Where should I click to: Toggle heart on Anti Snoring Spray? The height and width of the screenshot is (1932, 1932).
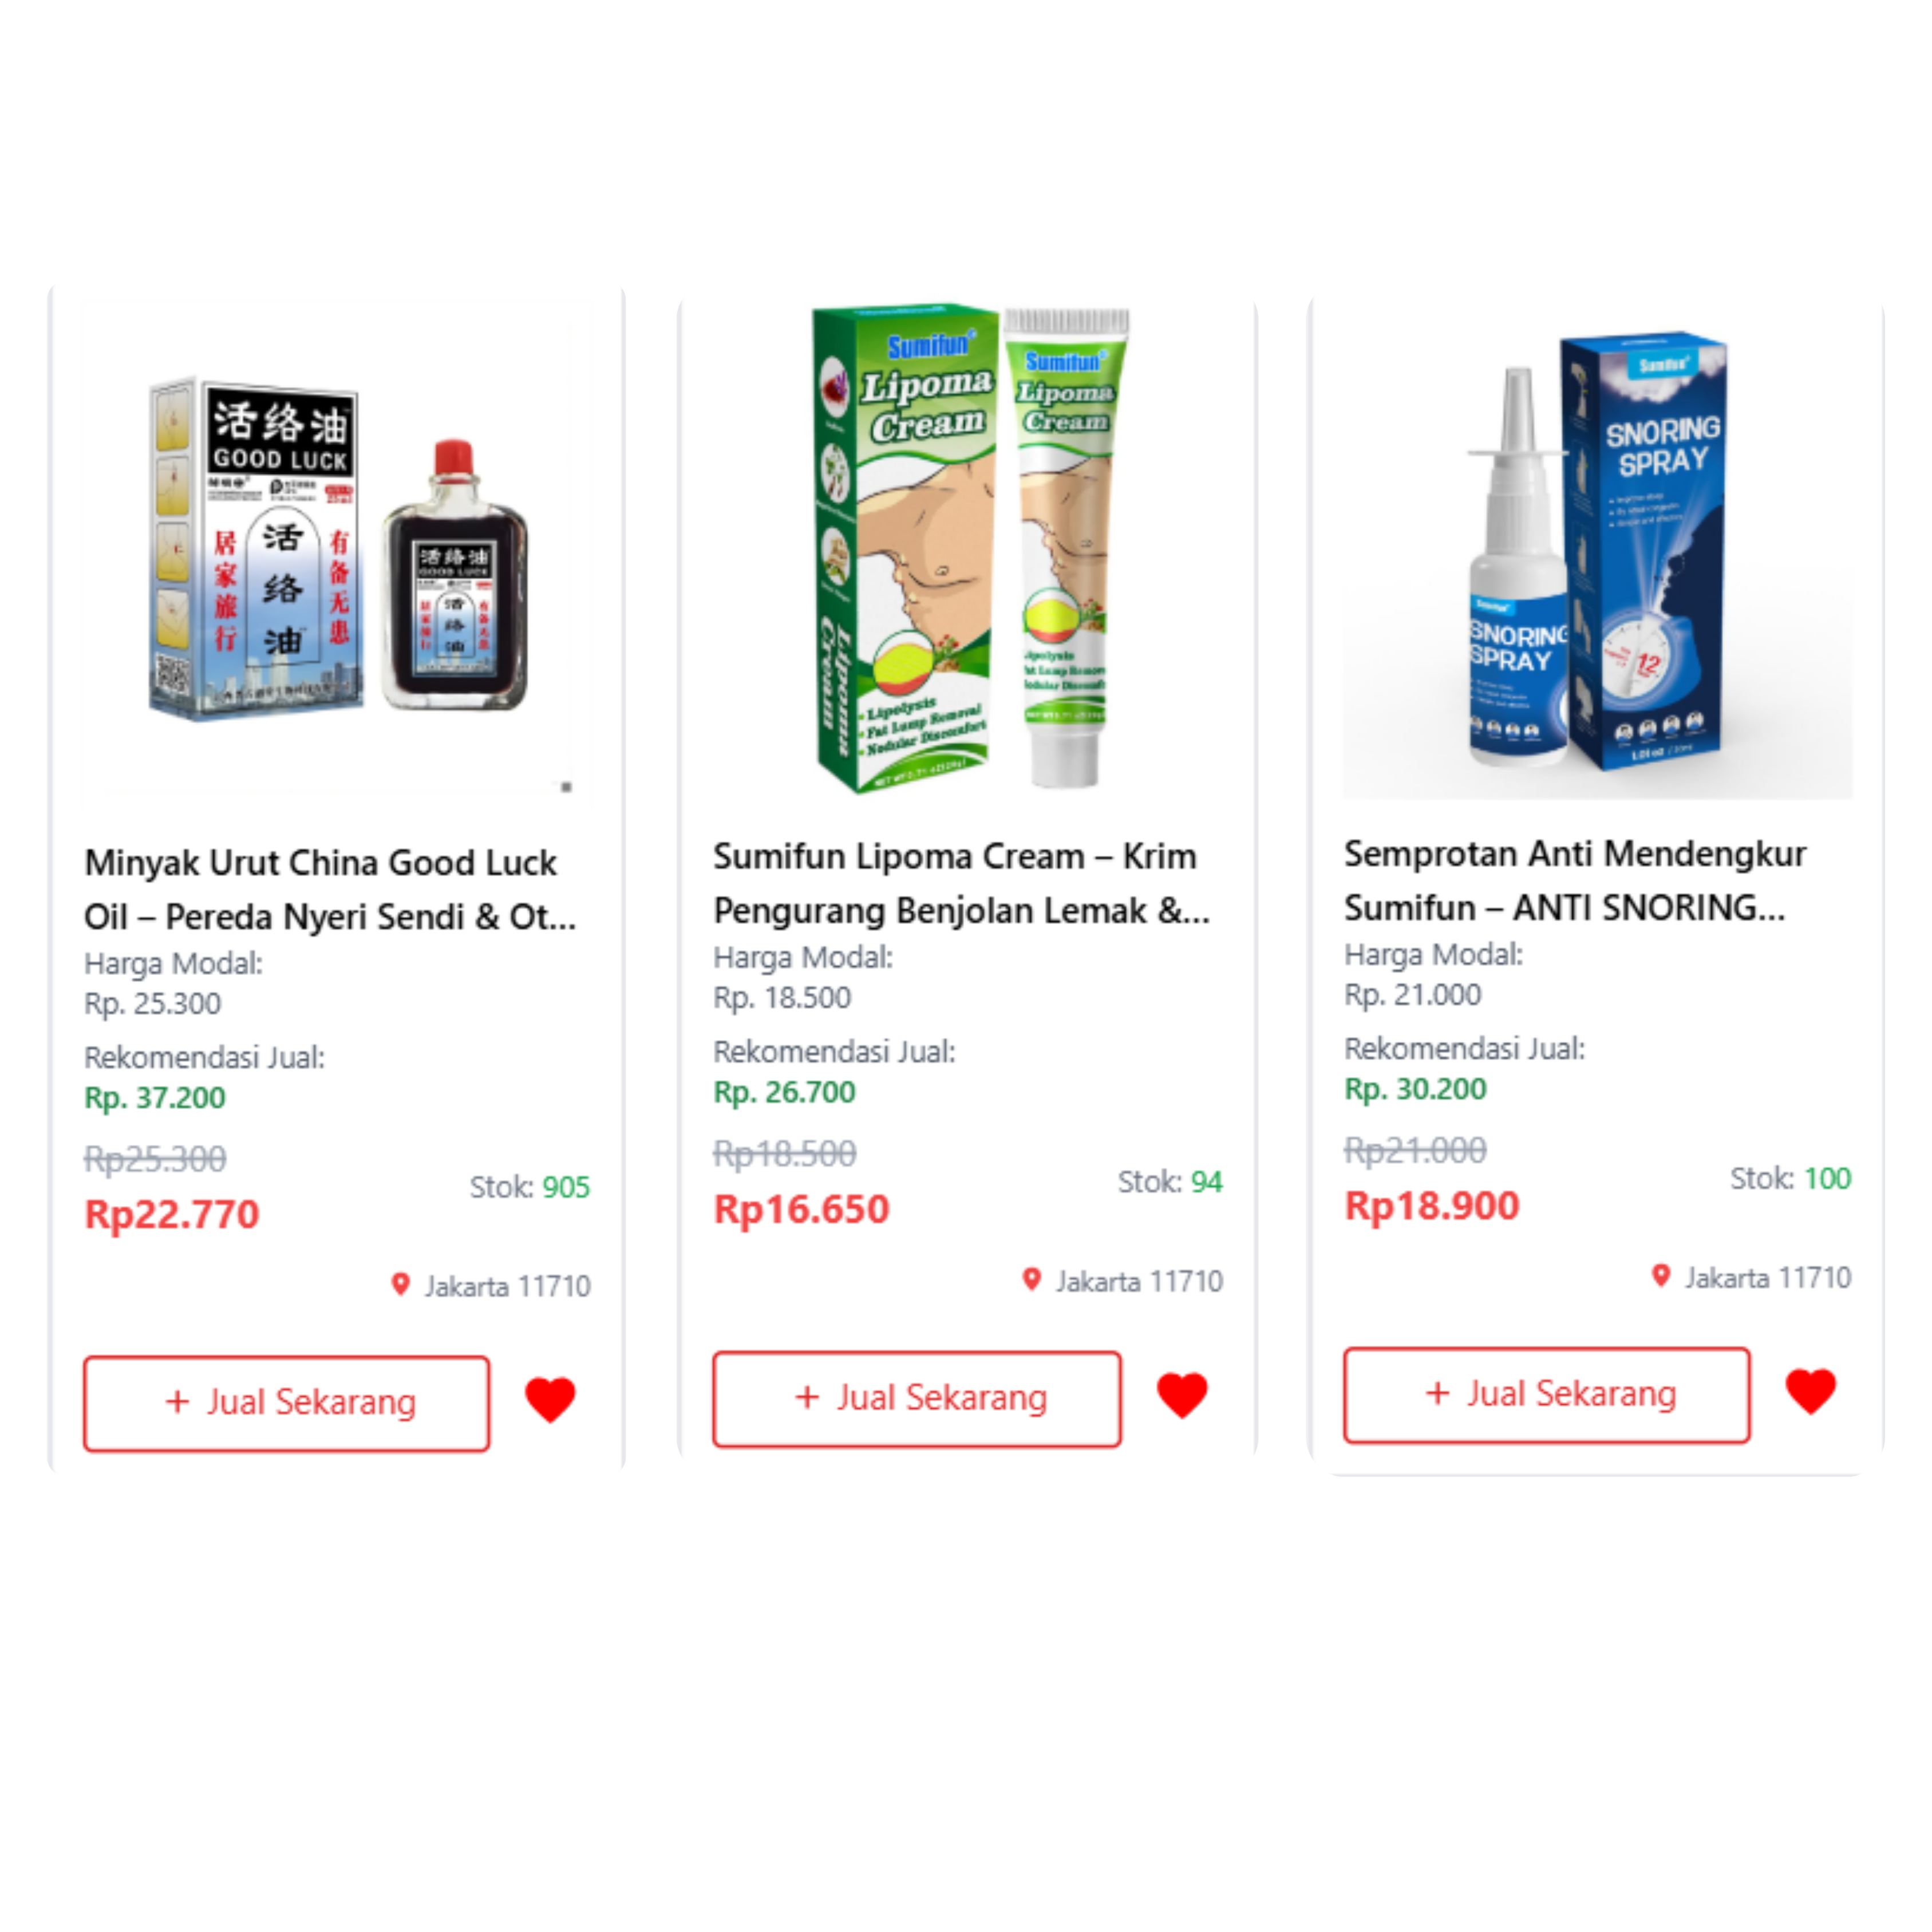1811,1392
